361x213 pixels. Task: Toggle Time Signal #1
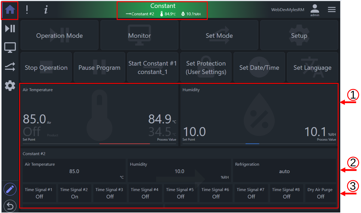(x=39, y=193)
